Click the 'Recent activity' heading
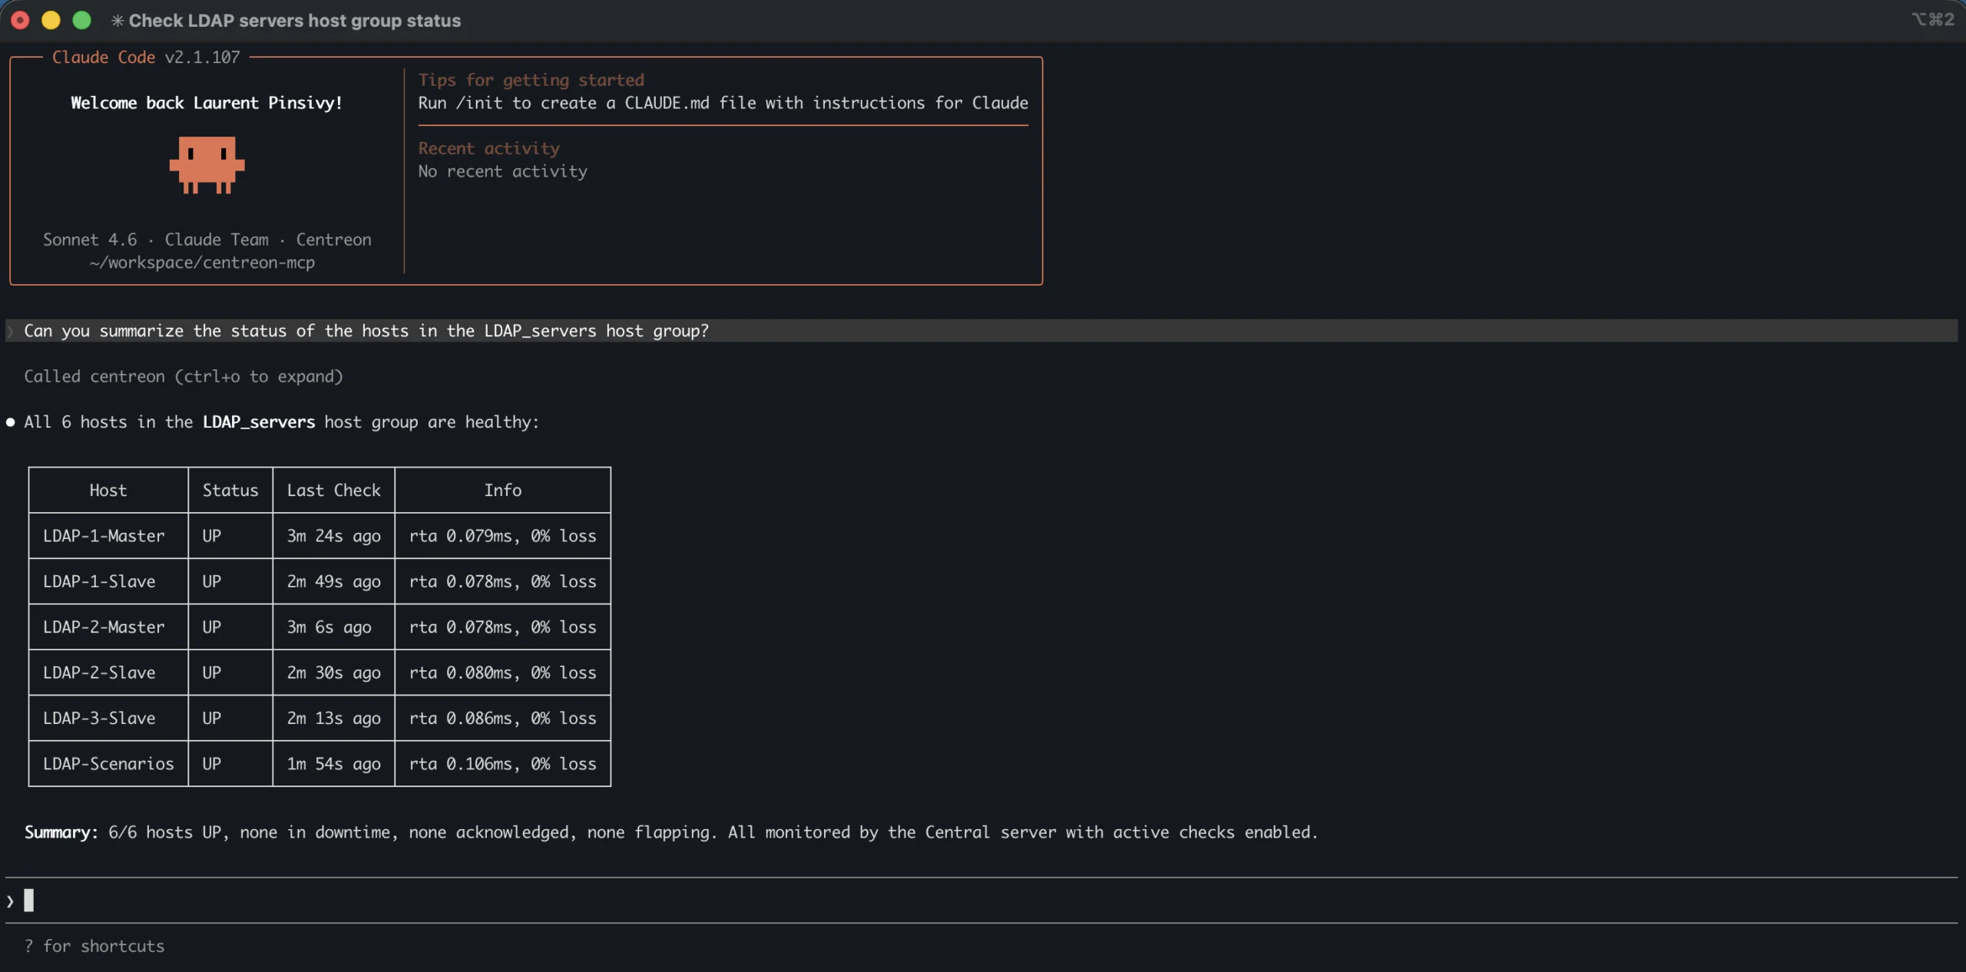Image resolution: width=1966 pixels, height=972 pixels. (x=488, y=148)
